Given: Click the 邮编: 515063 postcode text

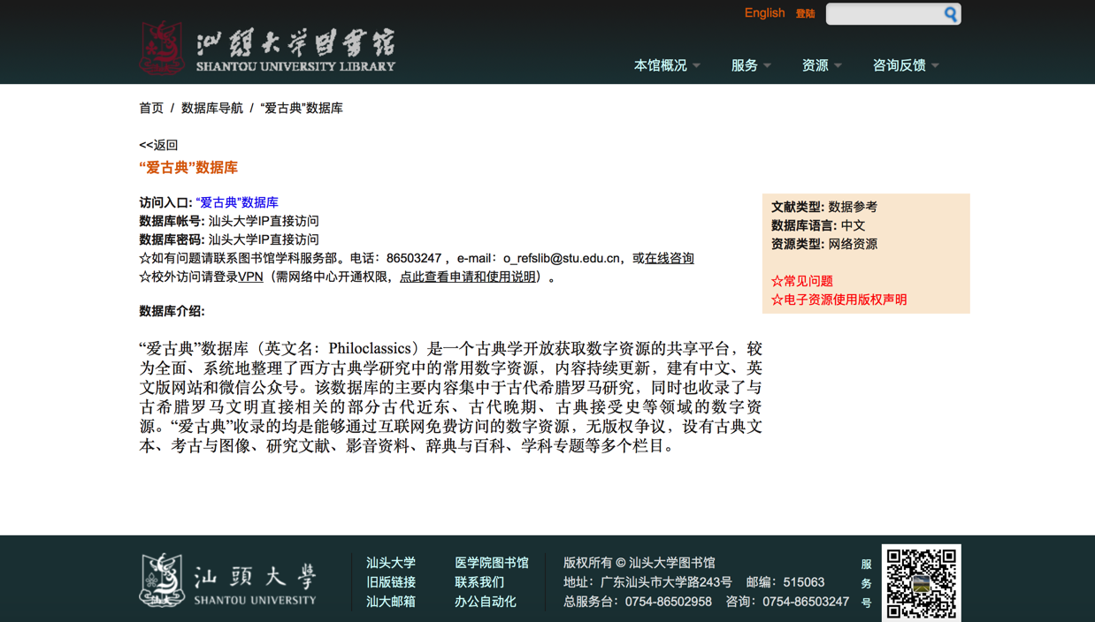Looking at the screenshot, I should coord(785,582).
